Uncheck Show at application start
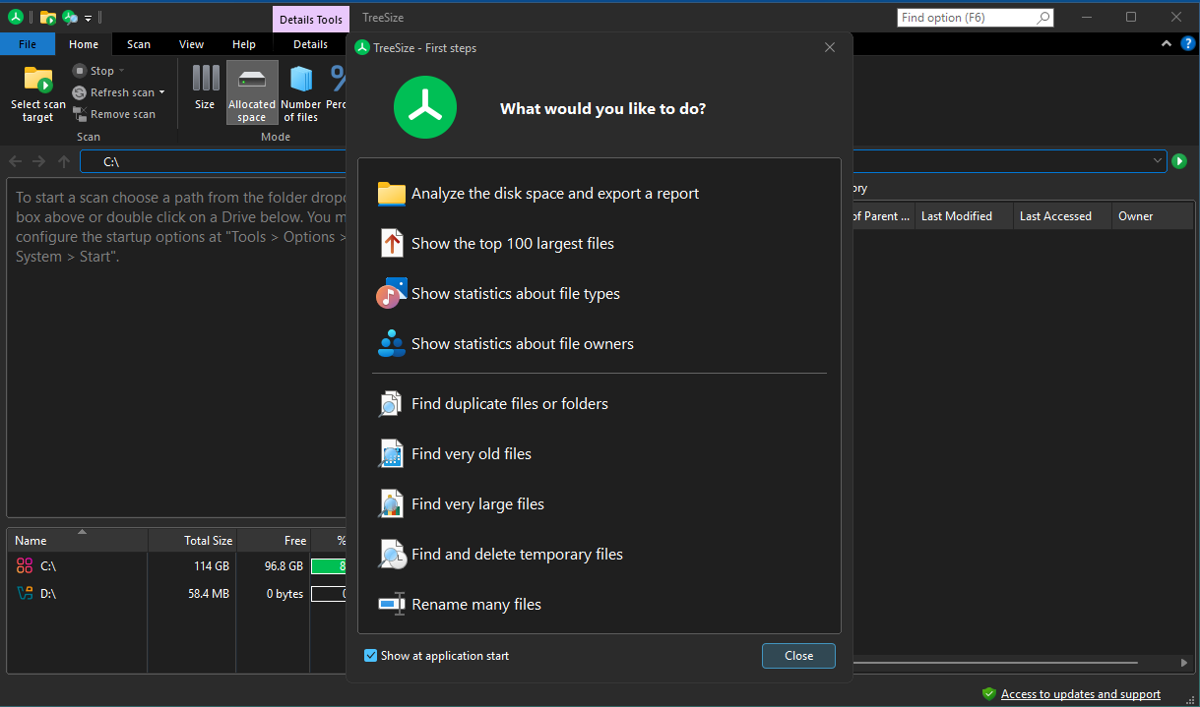The height and width of the screenshot is (707, 1200). 371,656
